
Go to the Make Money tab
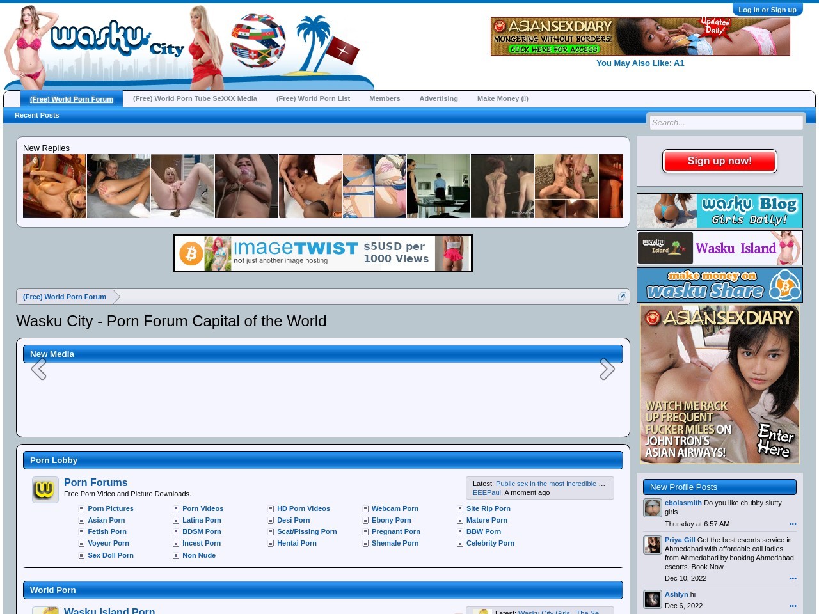502,98
